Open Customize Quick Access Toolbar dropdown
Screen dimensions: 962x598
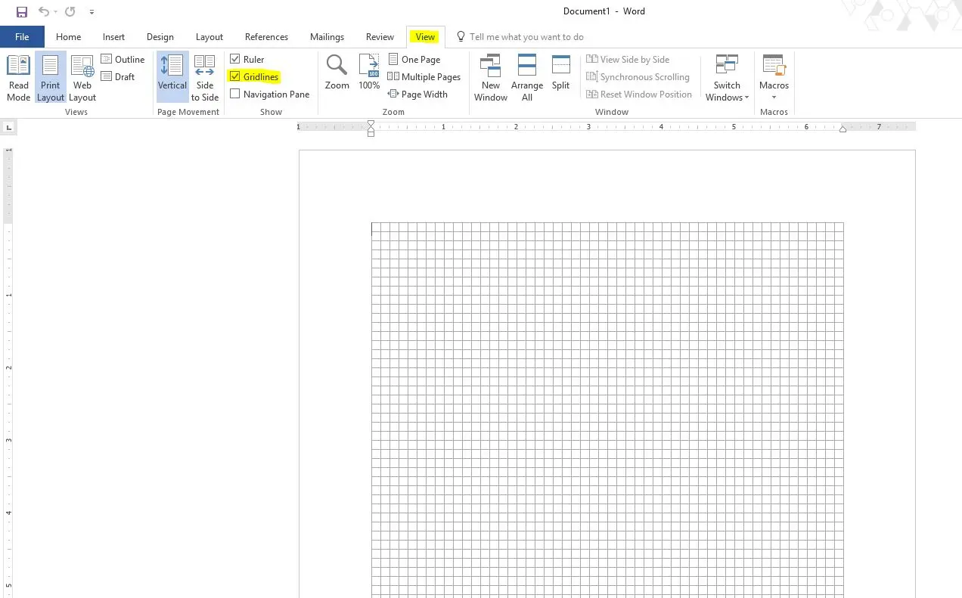point(92,12)
